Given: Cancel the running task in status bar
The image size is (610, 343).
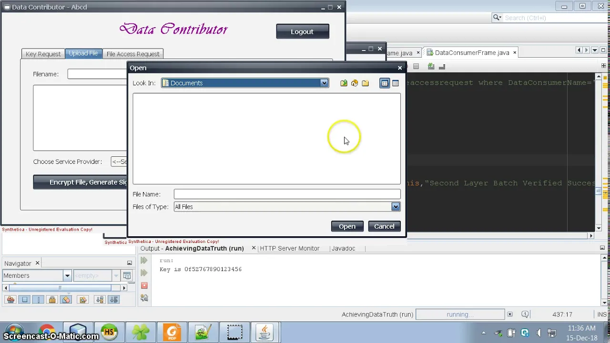Looking at the screenshot, I should [509, 314].
